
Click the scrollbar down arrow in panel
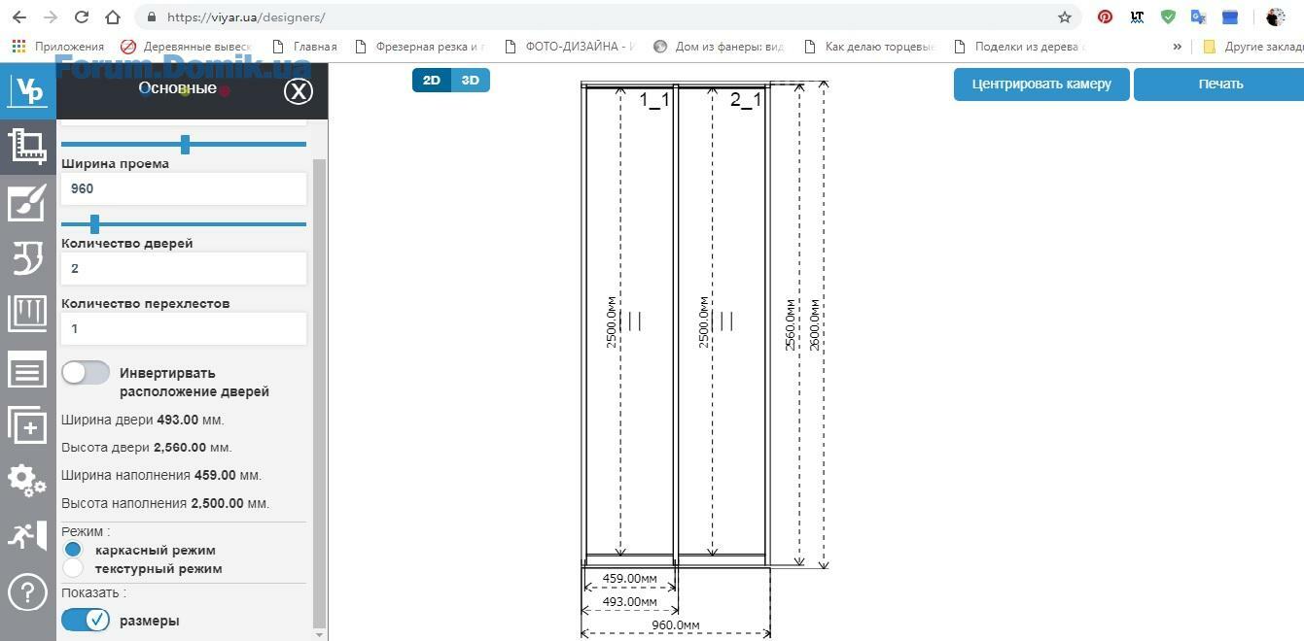pos(319,635)
